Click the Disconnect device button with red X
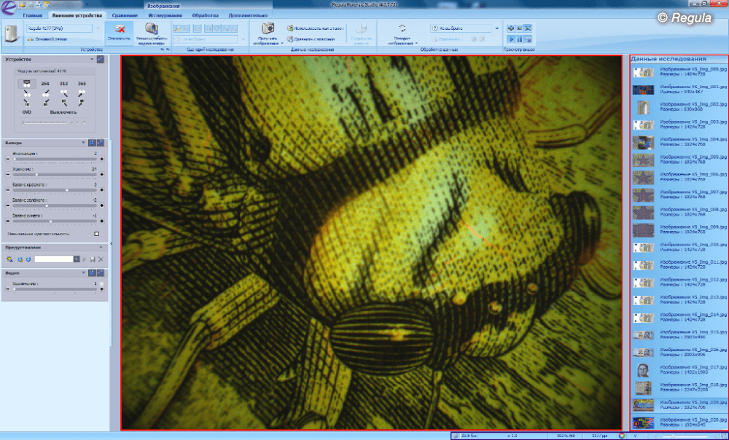This screenshot has width=729, height=440. click(x=119, y=33)
